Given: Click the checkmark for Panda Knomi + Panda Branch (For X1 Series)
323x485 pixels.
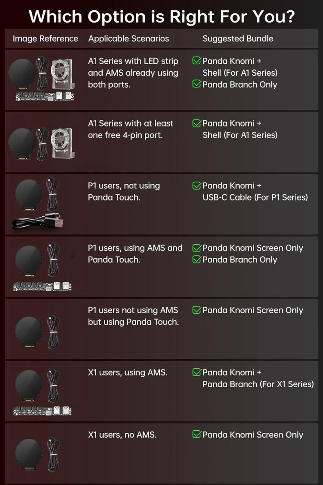Looking at the screenshot, I should [x=196, y=372].
